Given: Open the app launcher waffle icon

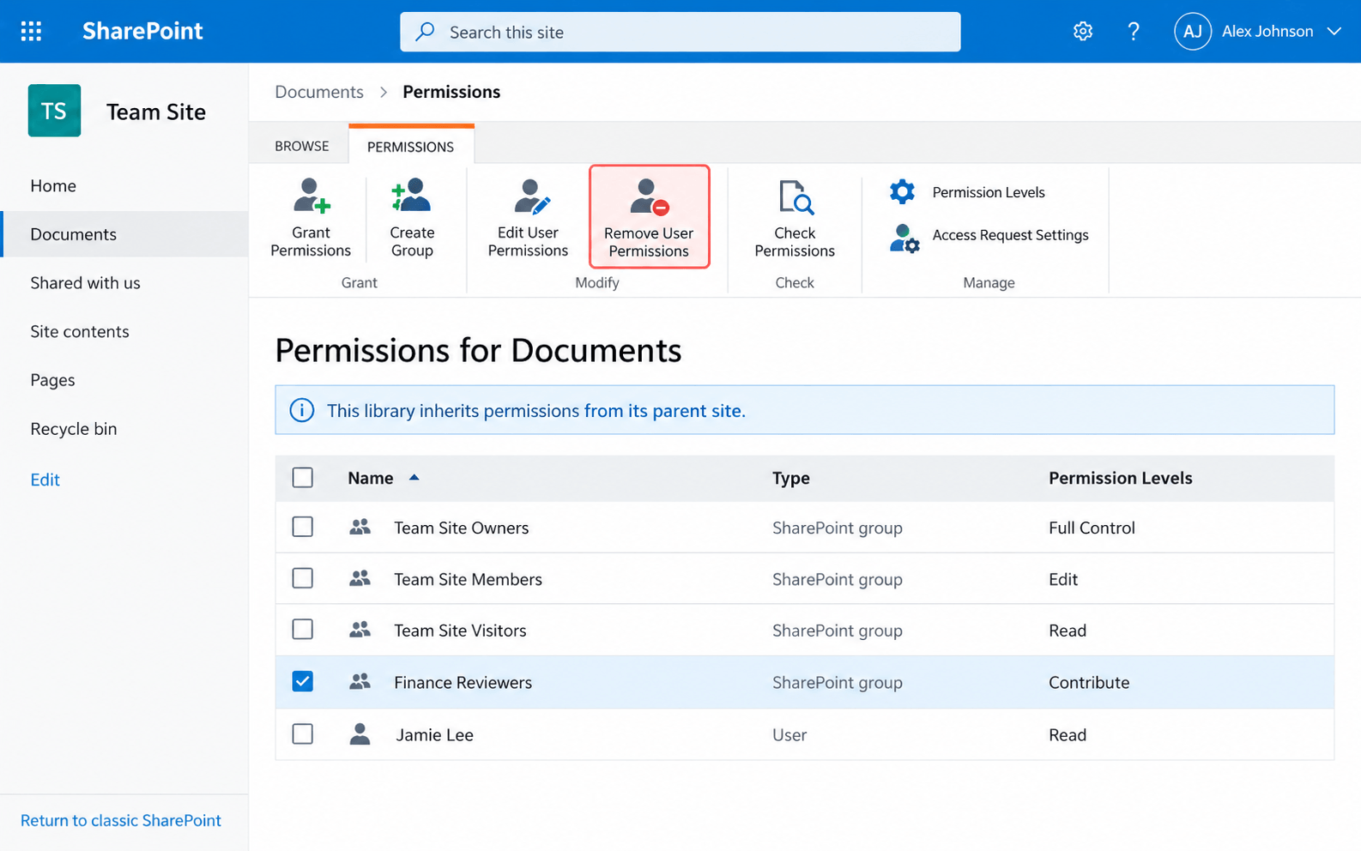Looking at the screenshot, I should pos(31,32).
